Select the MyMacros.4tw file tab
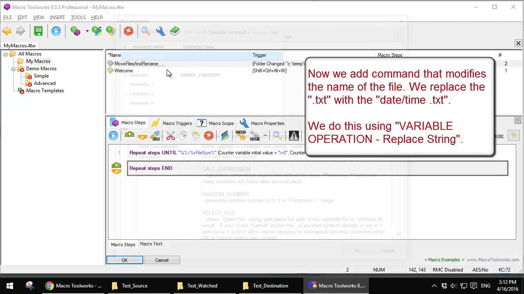524x294 pixels. click(20, 46)
